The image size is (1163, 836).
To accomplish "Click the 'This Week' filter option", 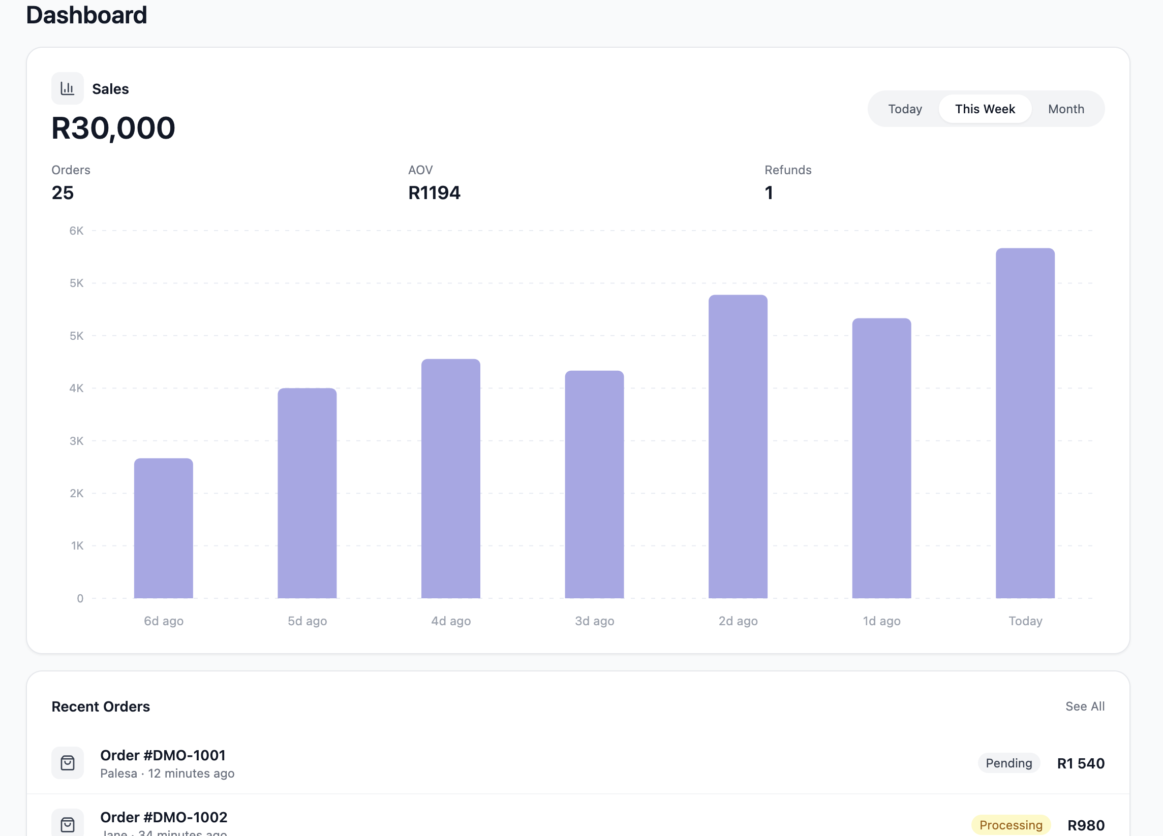I will pyautogui.click(x=985, y=109).
